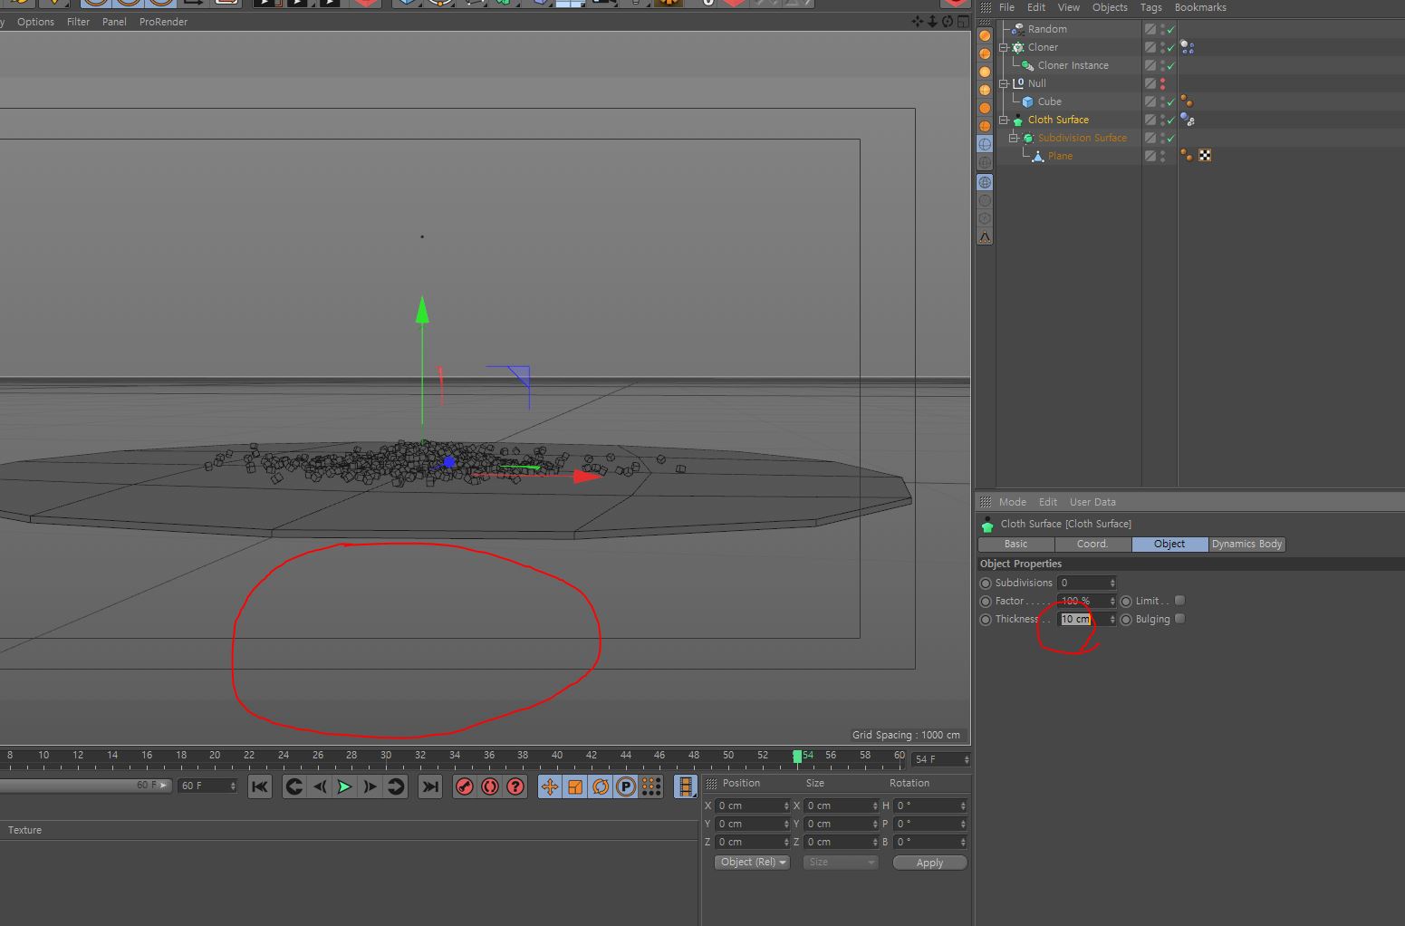Click the Record Active Objects key icon

pyautogui.click(x=465, y=786)
